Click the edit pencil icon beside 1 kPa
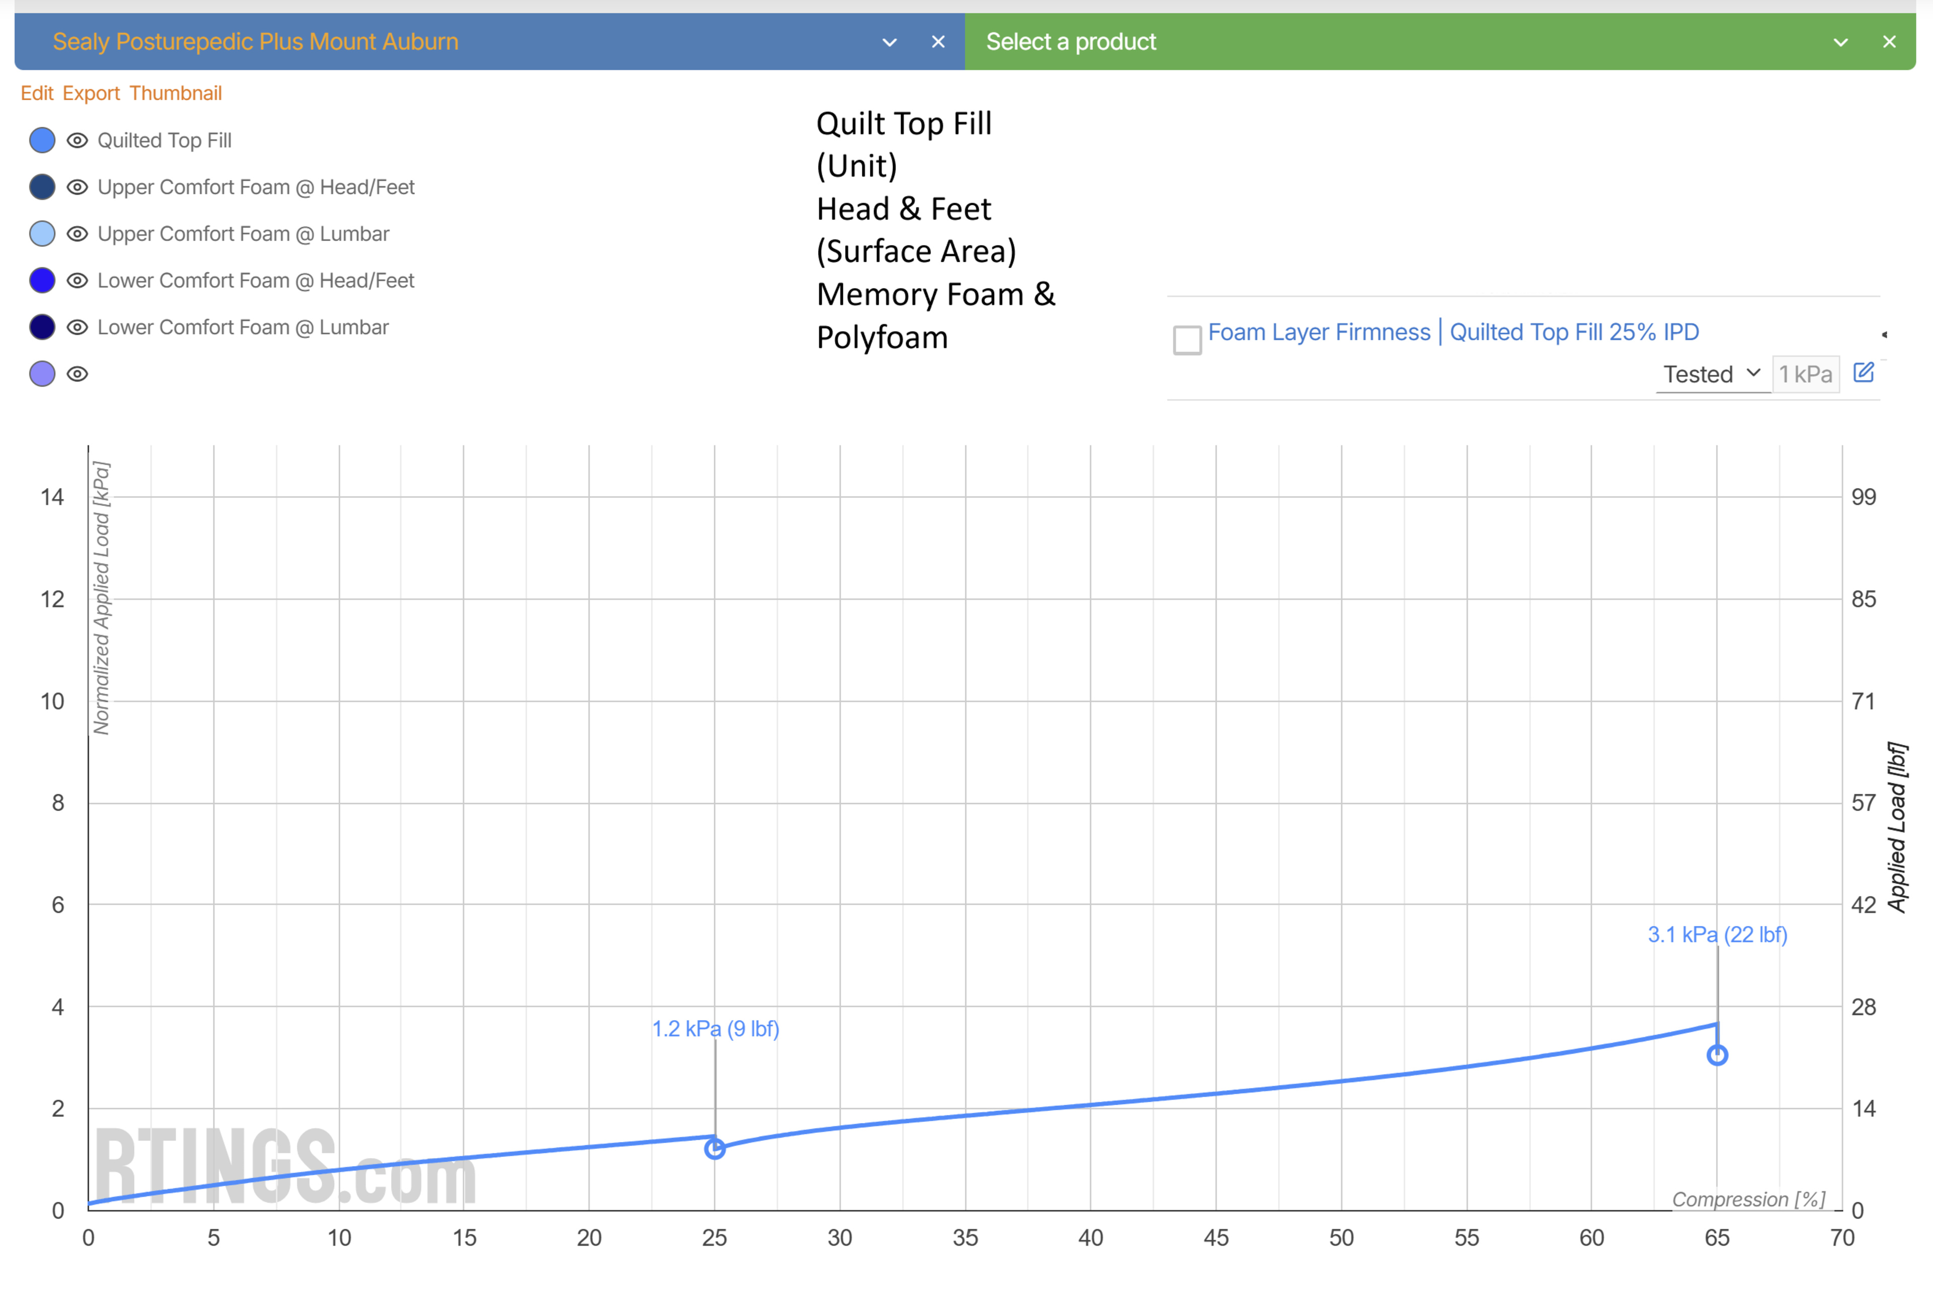This screenshot has width=1933, height=1302. pyautogui.click(x=1863, y=373)
